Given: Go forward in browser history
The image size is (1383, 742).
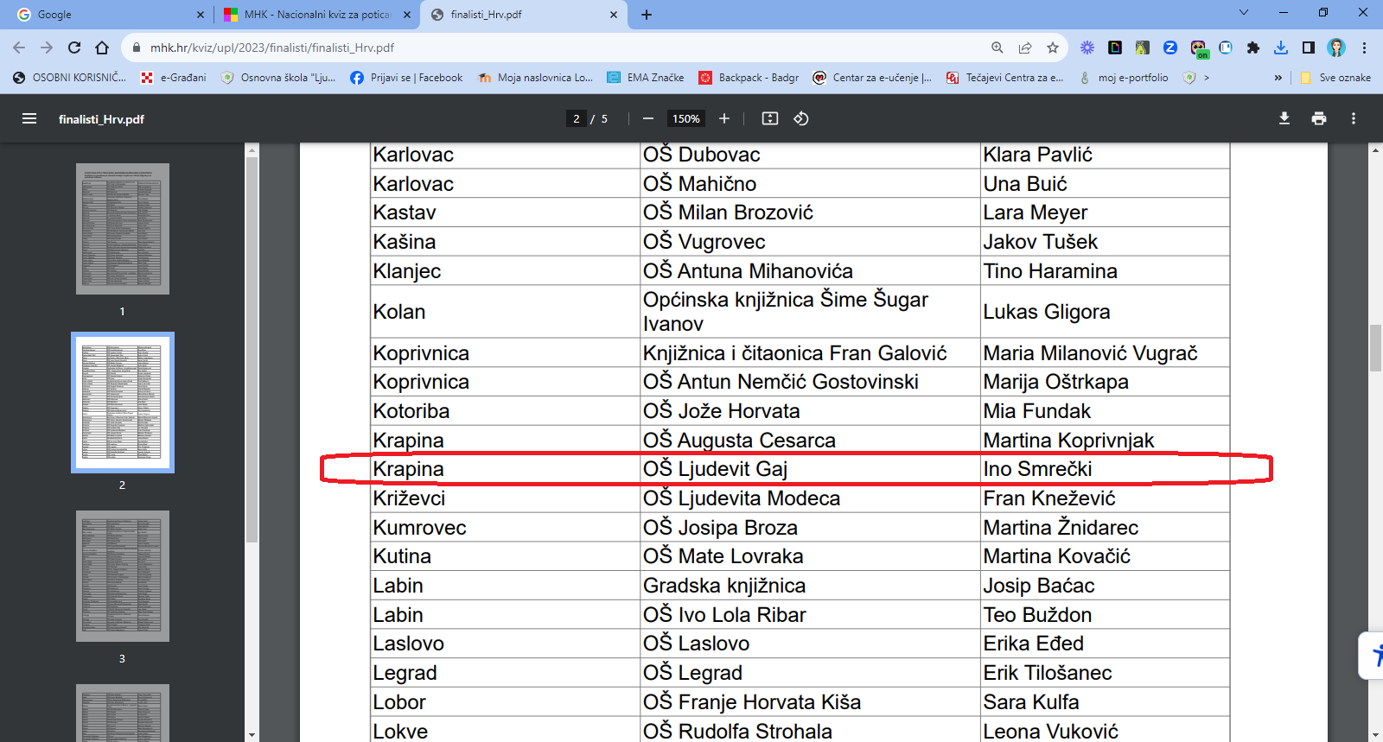Looking at the screenshot, I should pyautogui.click(x=47, y=48).
